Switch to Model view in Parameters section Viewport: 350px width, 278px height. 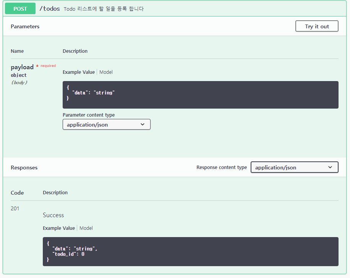(106, 72)
